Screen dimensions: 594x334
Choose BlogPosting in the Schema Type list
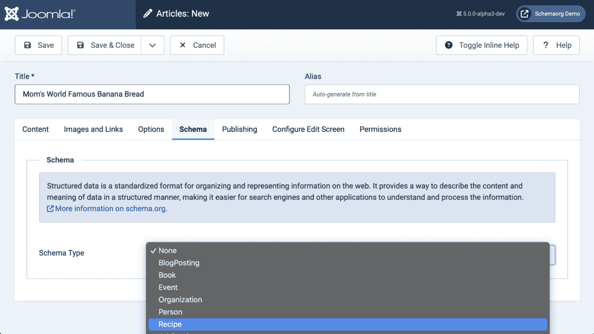point(179,263)
